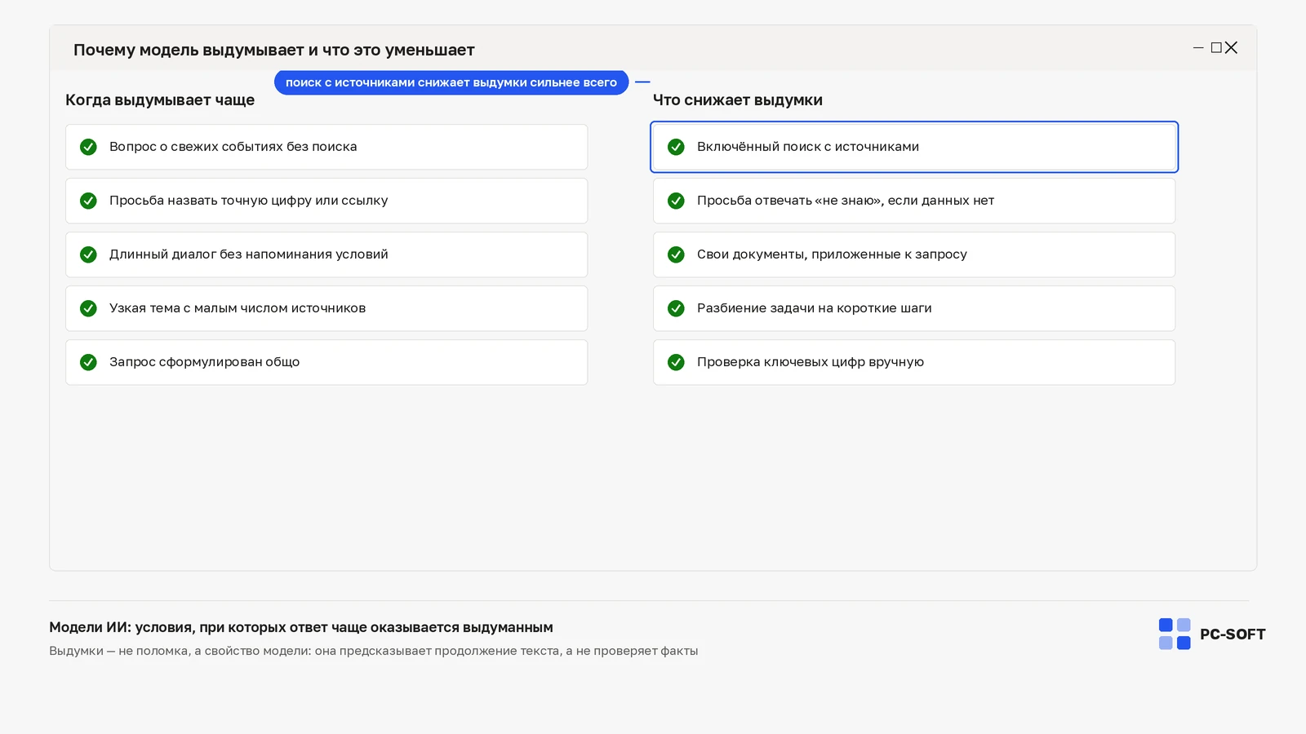
Task: Click caption «Модели ИИ: условия, при которых ответ…»
Action: coord(301,627)
